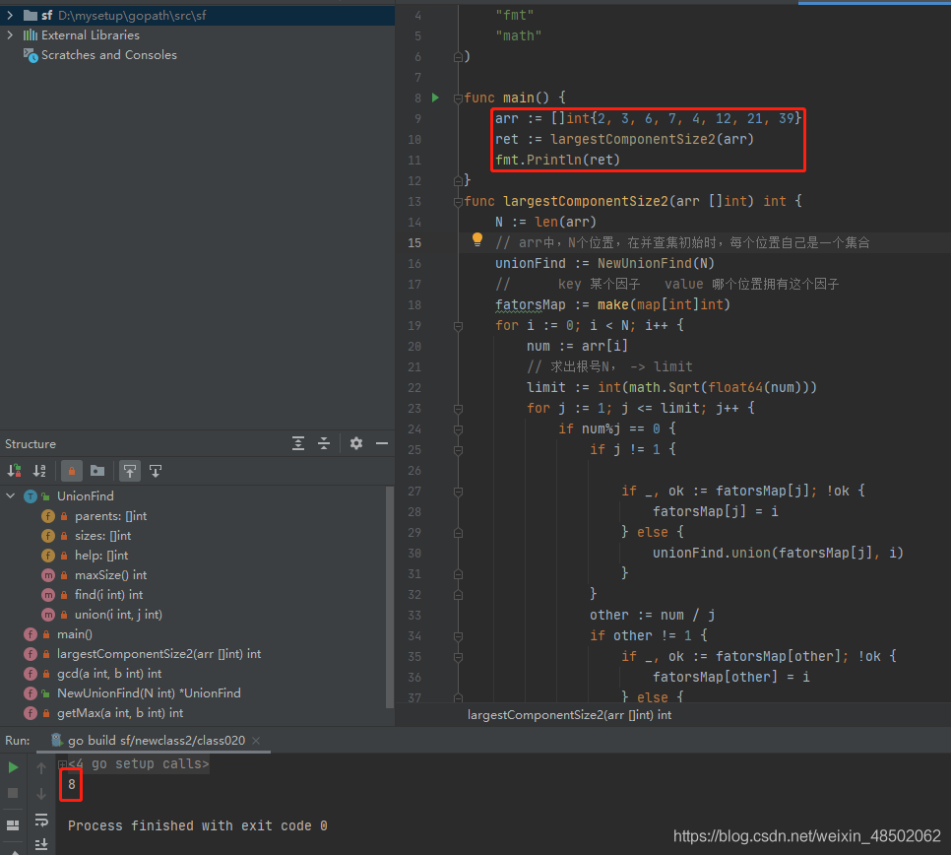Expand all nodes in Structure panel
The height and width of the screenshot is (855, 951).
coord(297,443)
